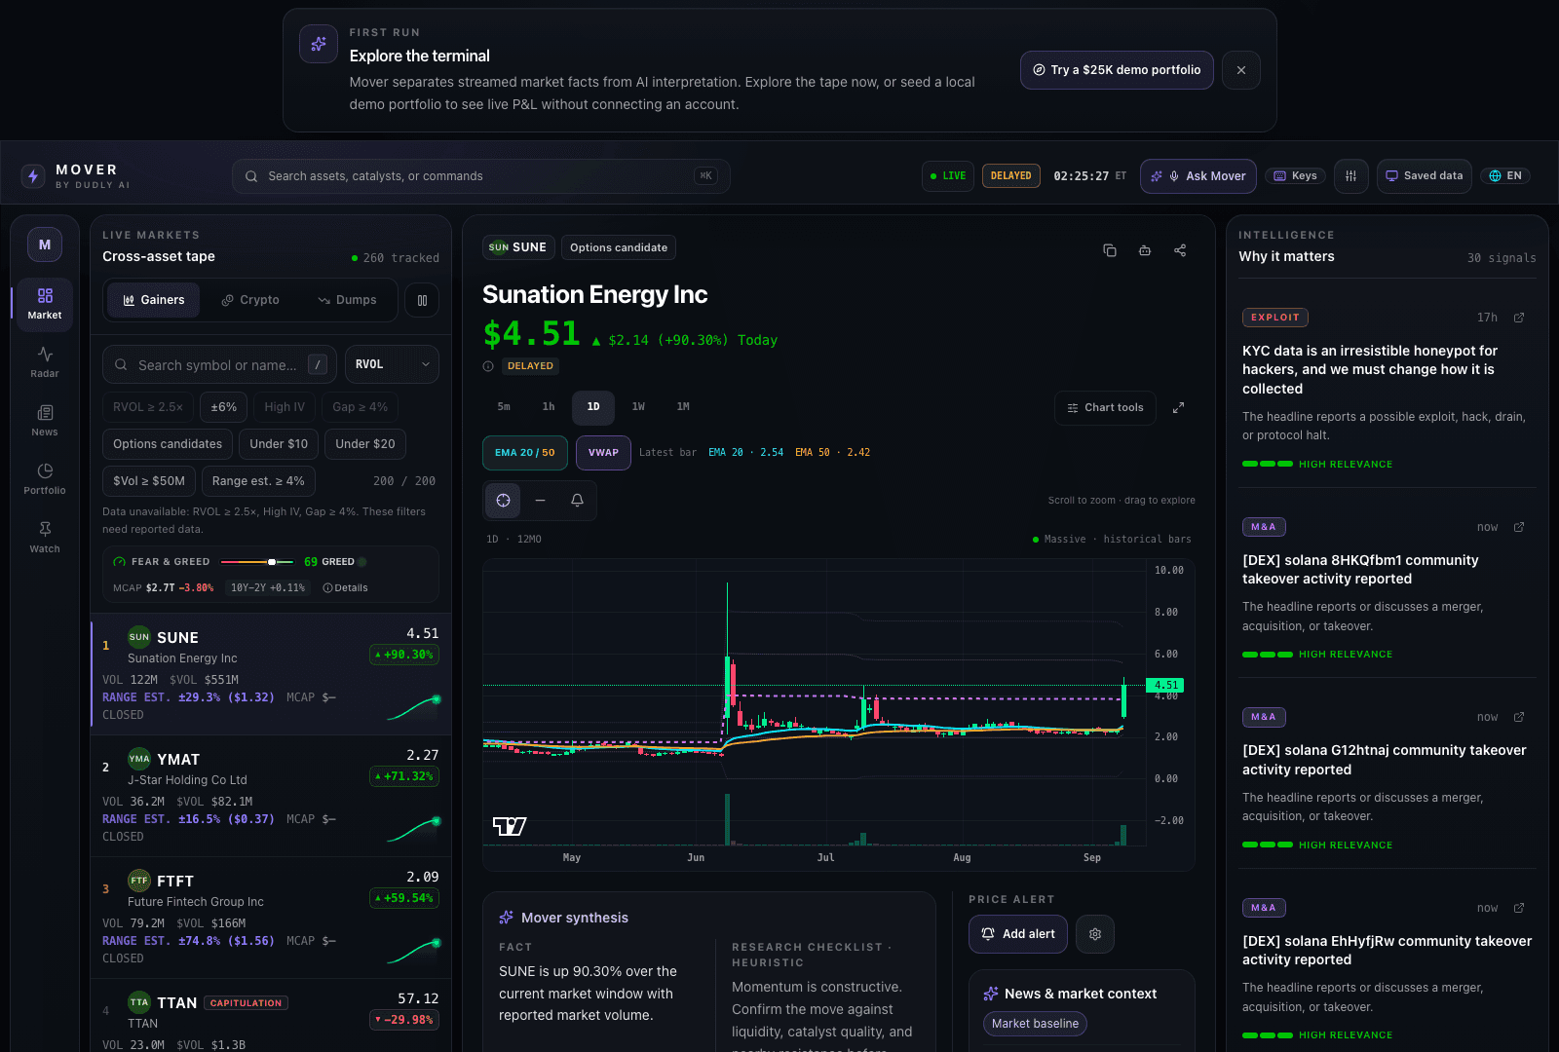Click the M workspace avatar in sidebar

click(45, 244)
